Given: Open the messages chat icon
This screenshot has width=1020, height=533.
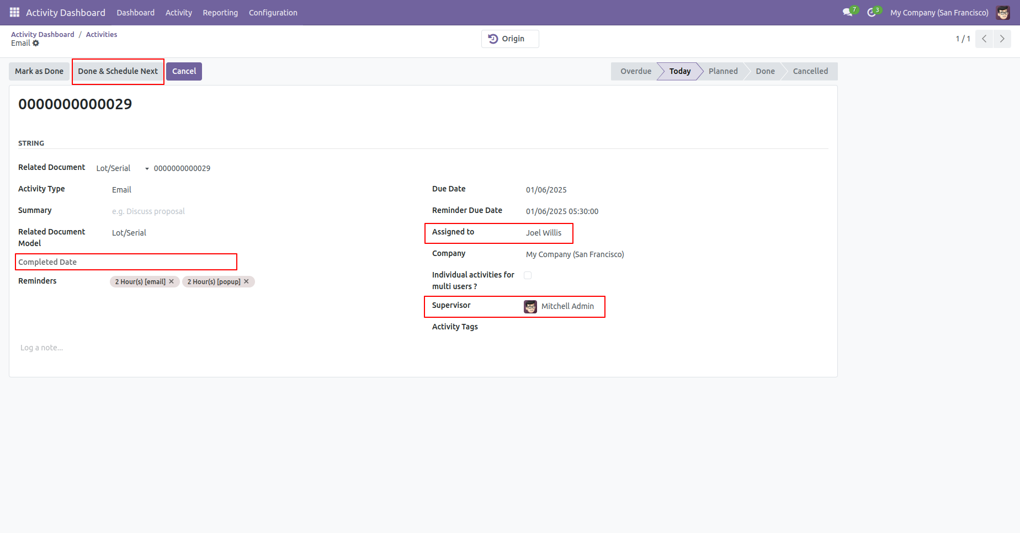Looking at the screenshot, I should coord(848,12).
